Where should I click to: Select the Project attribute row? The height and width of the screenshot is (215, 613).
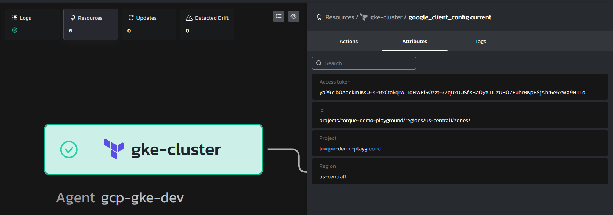click(x=459, y=144)
